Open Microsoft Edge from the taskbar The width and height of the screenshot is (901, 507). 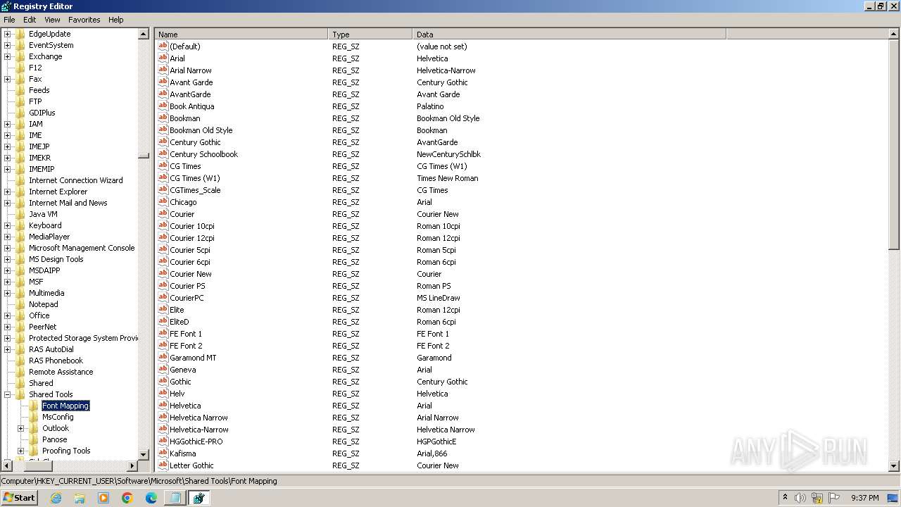151,498
